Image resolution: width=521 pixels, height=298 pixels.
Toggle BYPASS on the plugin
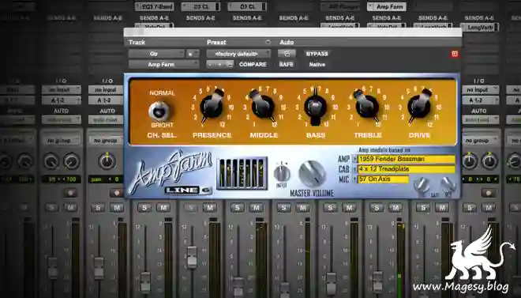click(x=317, y=54)
